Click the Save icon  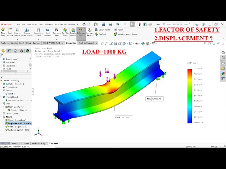pos(103,24)
